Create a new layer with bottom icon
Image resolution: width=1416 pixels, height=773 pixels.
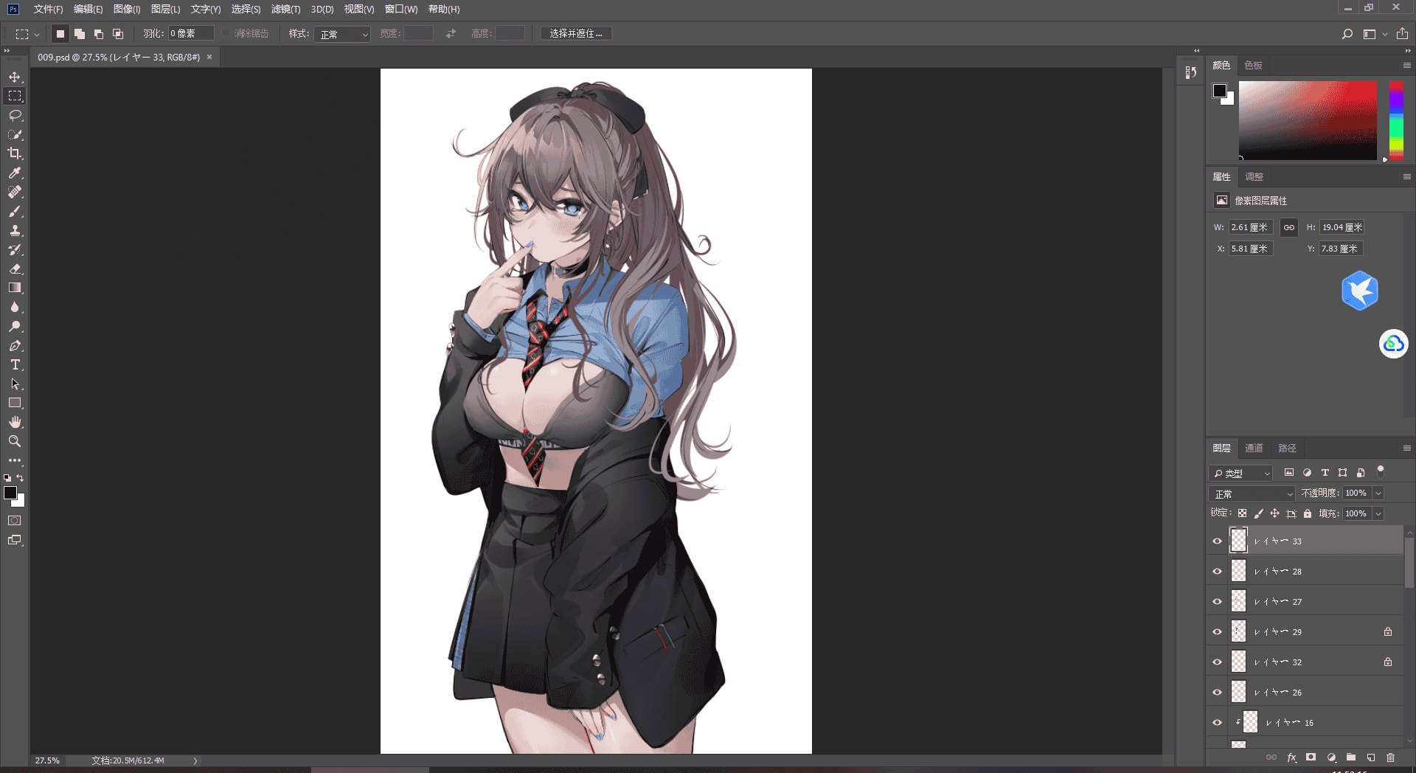[1371, 758]
